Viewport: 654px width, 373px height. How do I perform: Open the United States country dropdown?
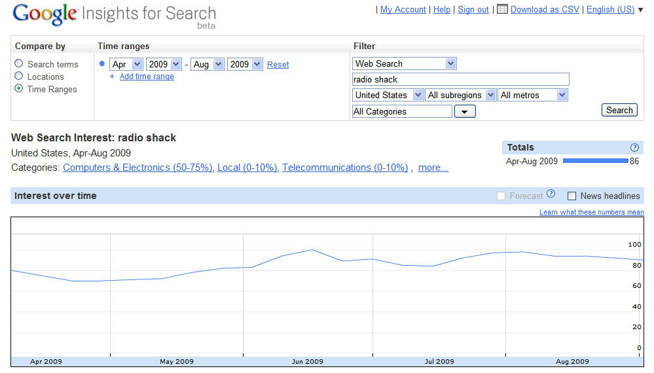tap(388, 95)
